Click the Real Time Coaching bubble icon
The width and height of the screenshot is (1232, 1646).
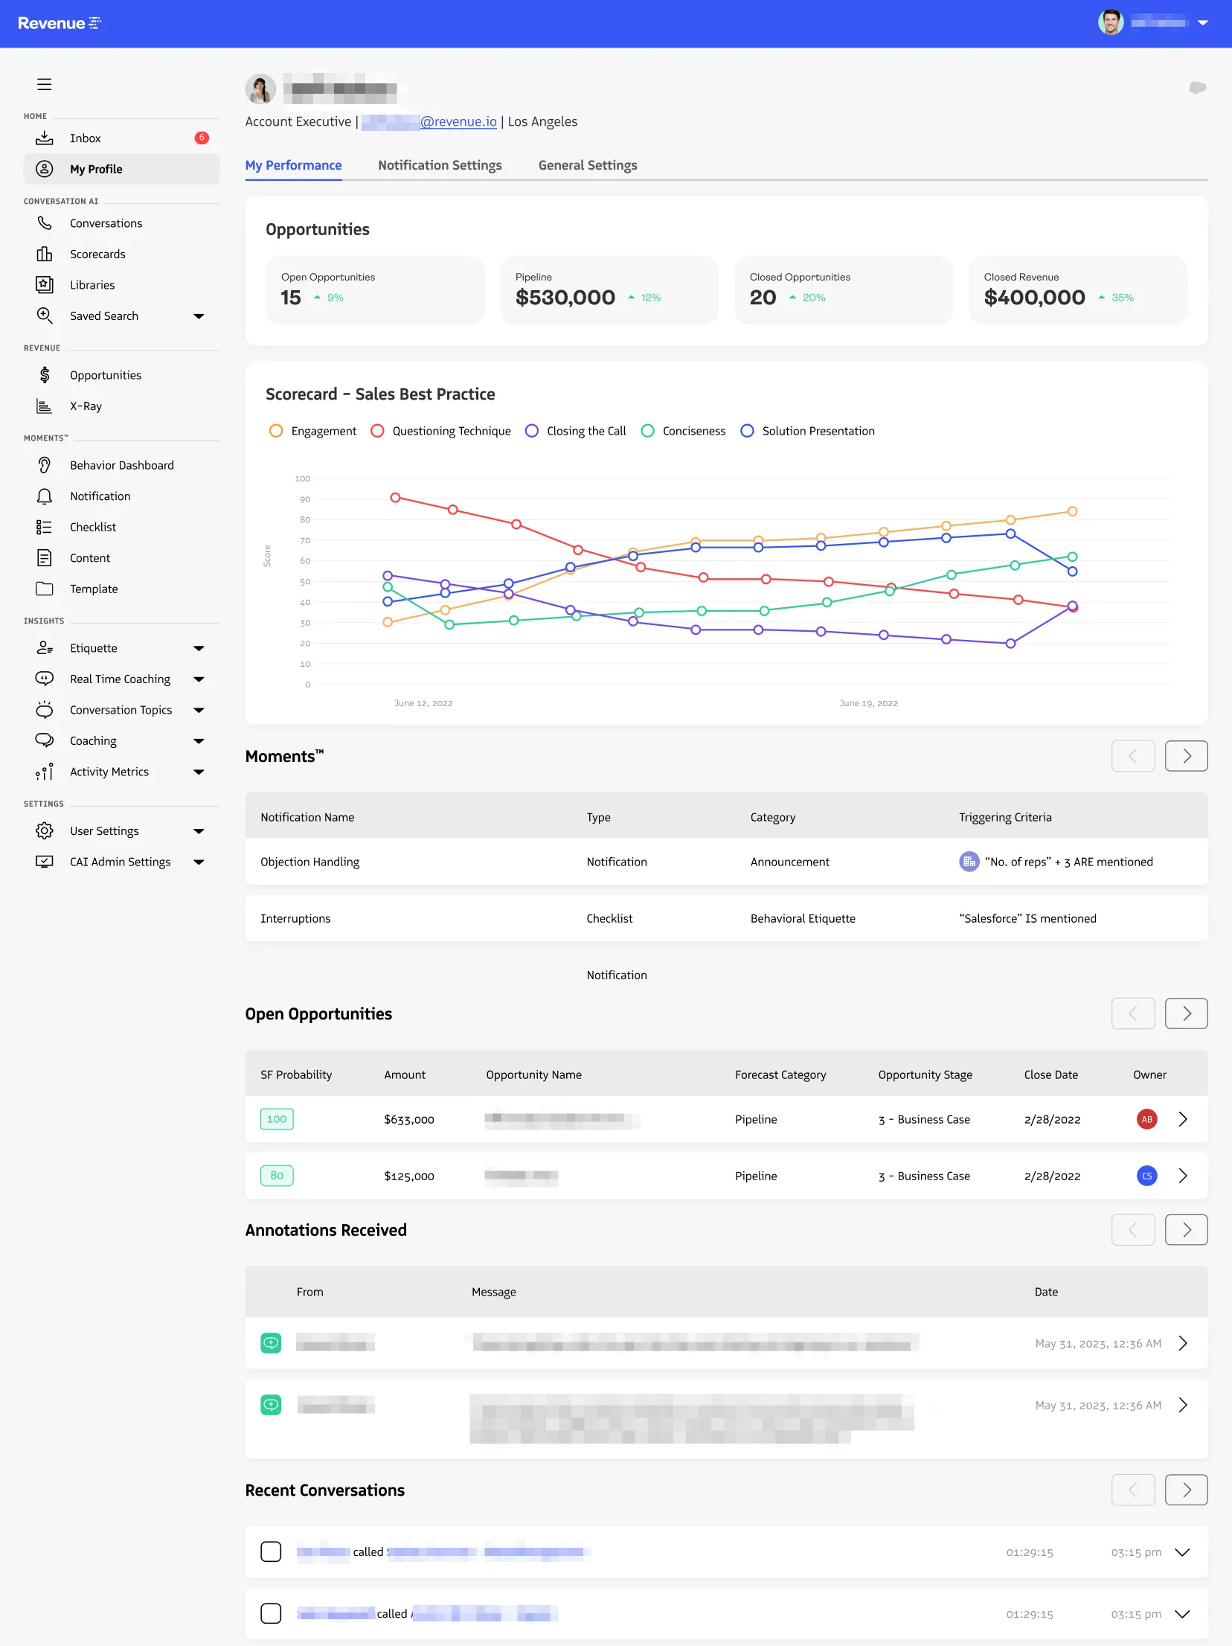click(45, 679)
